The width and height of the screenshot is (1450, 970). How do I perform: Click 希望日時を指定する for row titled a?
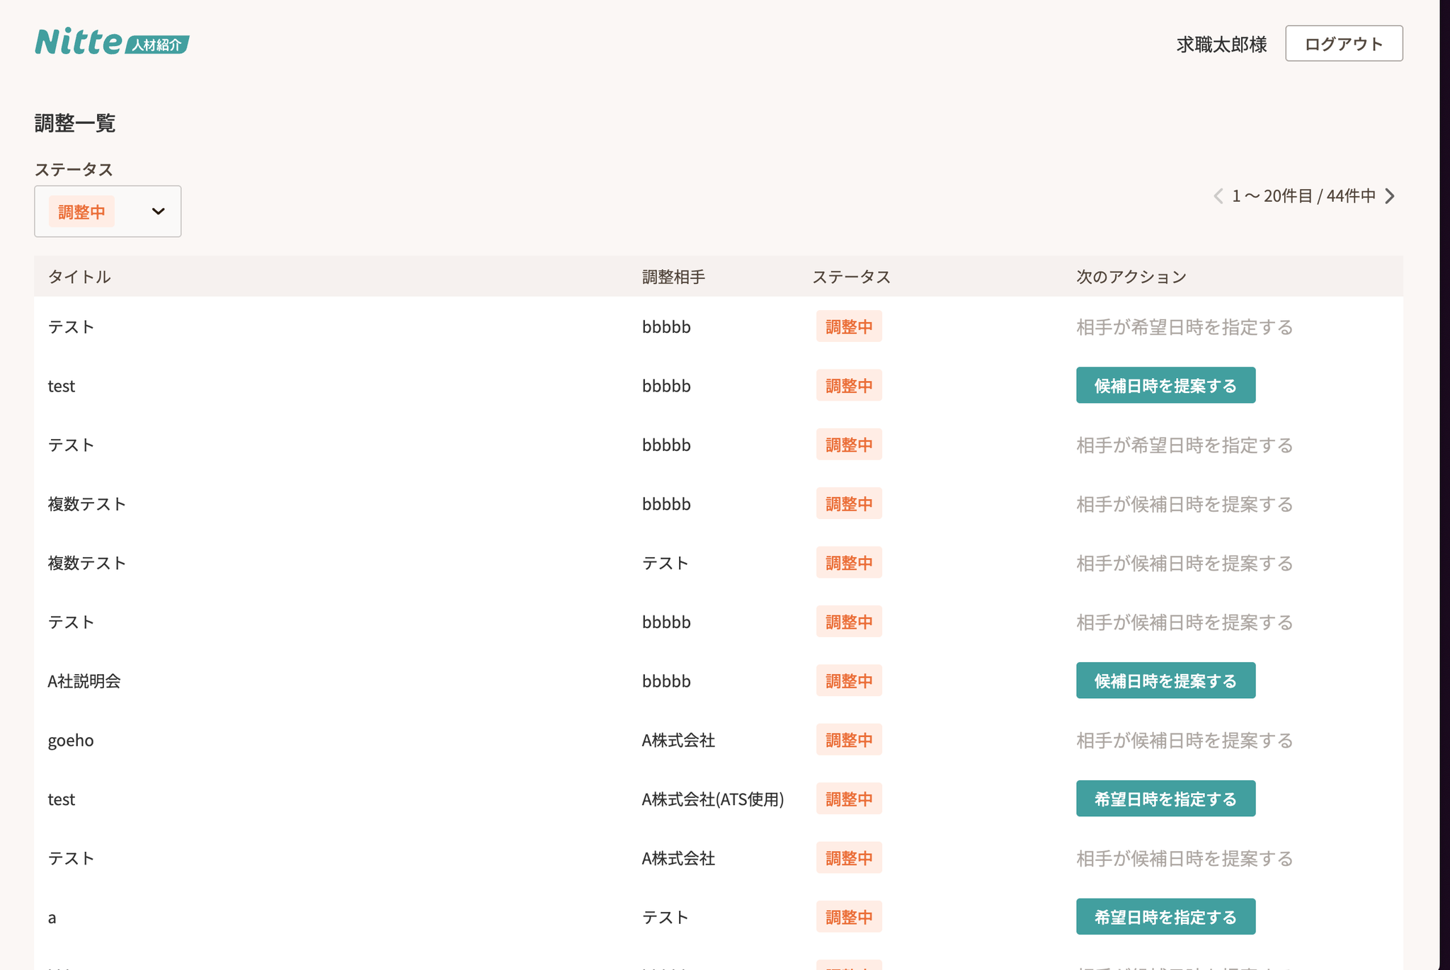tap(1165, 918)
